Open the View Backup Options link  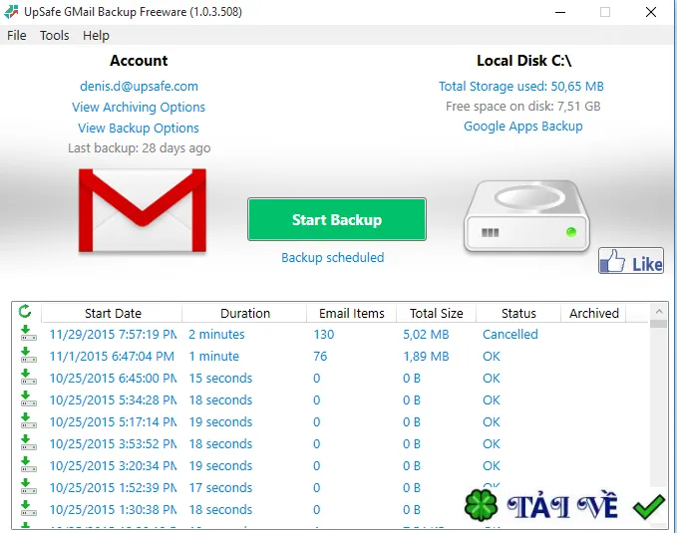coord(139,129)
